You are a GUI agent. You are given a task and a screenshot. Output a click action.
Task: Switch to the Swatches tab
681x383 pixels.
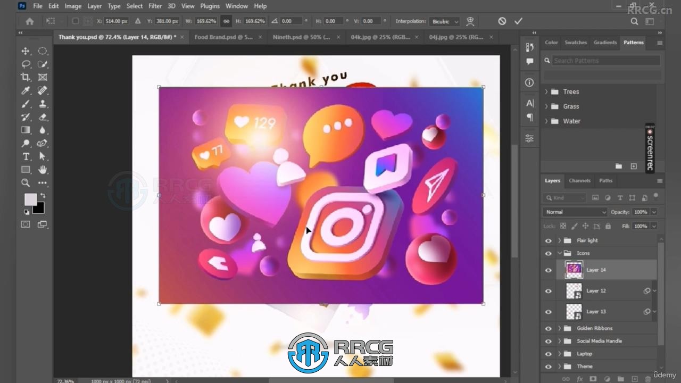pyautogui.click(x=576, y=43)
